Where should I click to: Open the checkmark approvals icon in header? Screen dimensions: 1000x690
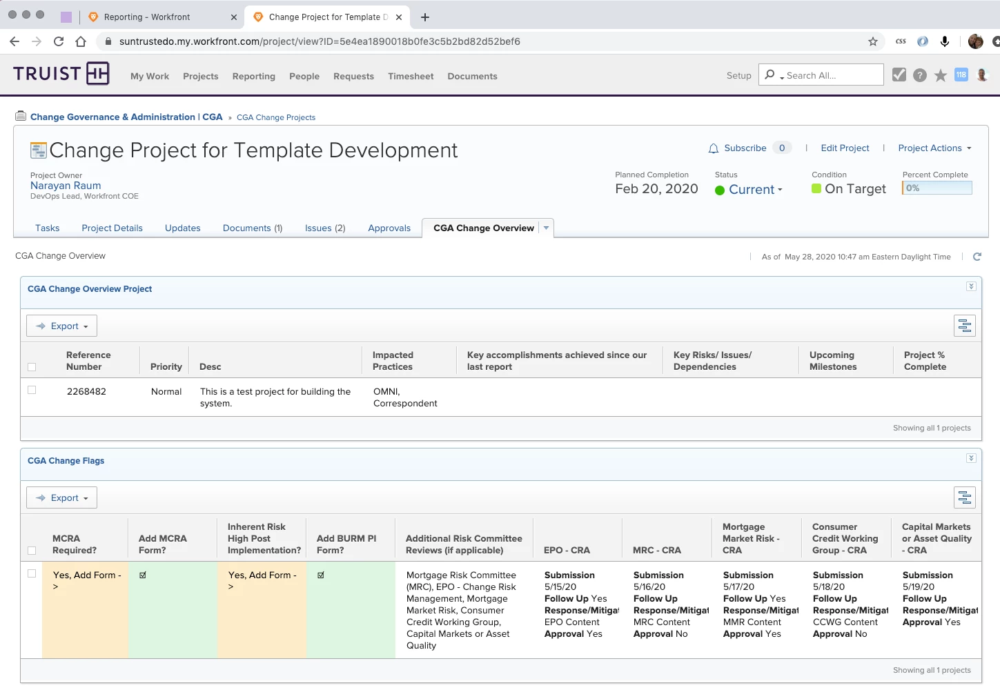pyautogui.click(x=899, y=75)
